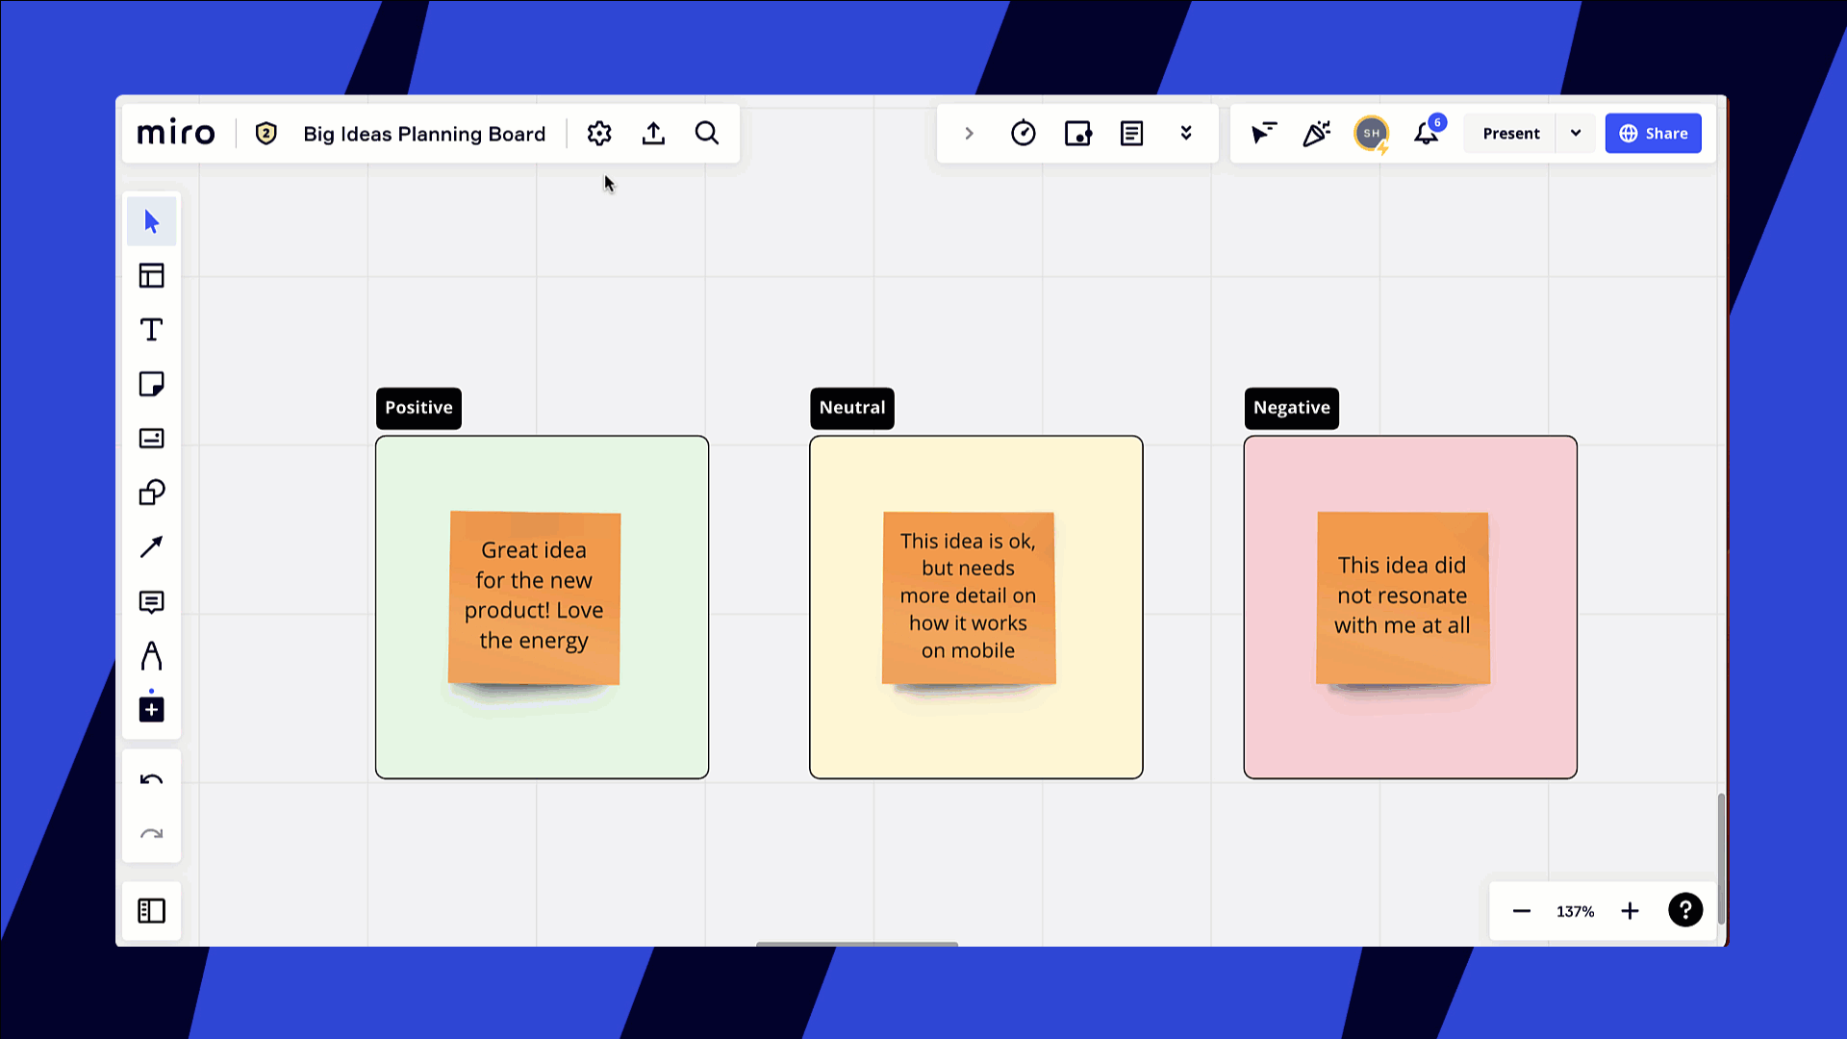This screenshot has height=1039, width=1847.
Task: Select the pen/line tool
Action: 151,545
